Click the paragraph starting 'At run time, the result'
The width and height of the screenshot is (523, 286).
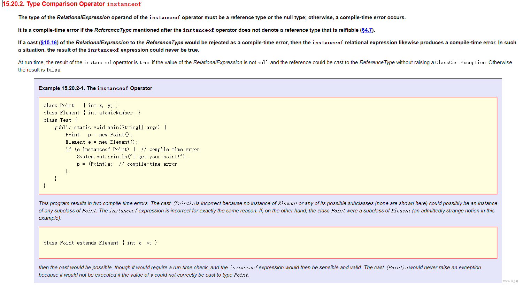pos(265,66)
